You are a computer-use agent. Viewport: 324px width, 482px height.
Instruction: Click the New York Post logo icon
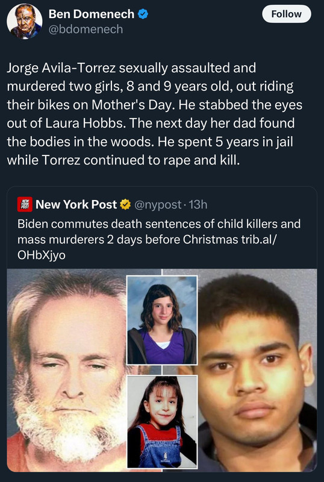pyautogui.click(x=25, y=204)
